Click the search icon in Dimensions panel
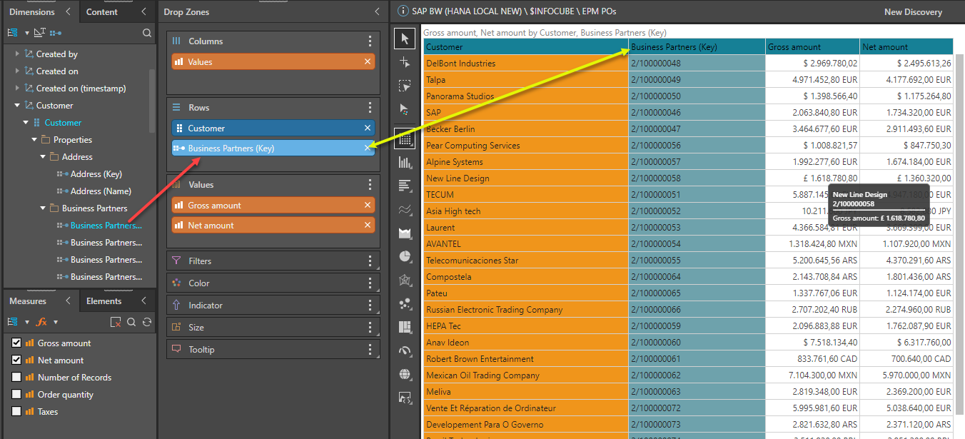Screen dimensions: 965x439 coord(146,33)
